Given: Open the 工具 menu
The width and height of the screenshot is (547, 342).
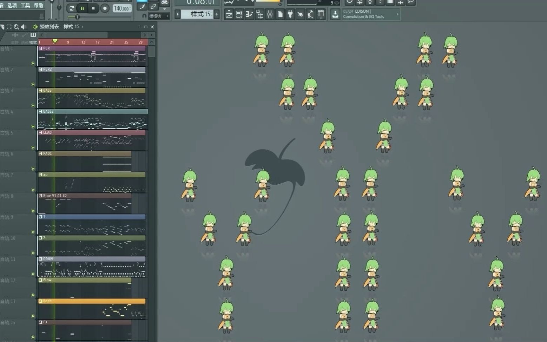Looking at the screenshot, I should point(25,5).
